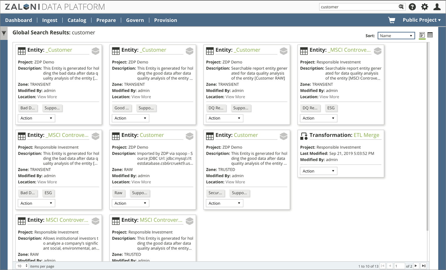Open Action dropdown on the ETL Merge card
The image size is (446, 270).
(x=319, y=171)
